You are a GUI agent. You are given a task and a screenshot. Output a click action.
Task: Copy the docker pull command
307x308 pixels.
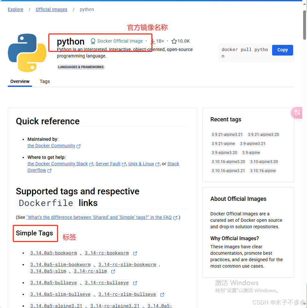click(282, 50)
